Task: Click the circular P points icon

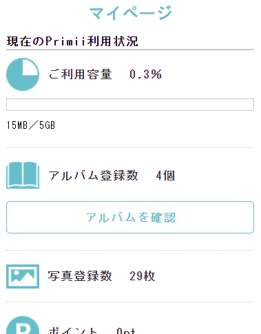Action: coord(23,326)
